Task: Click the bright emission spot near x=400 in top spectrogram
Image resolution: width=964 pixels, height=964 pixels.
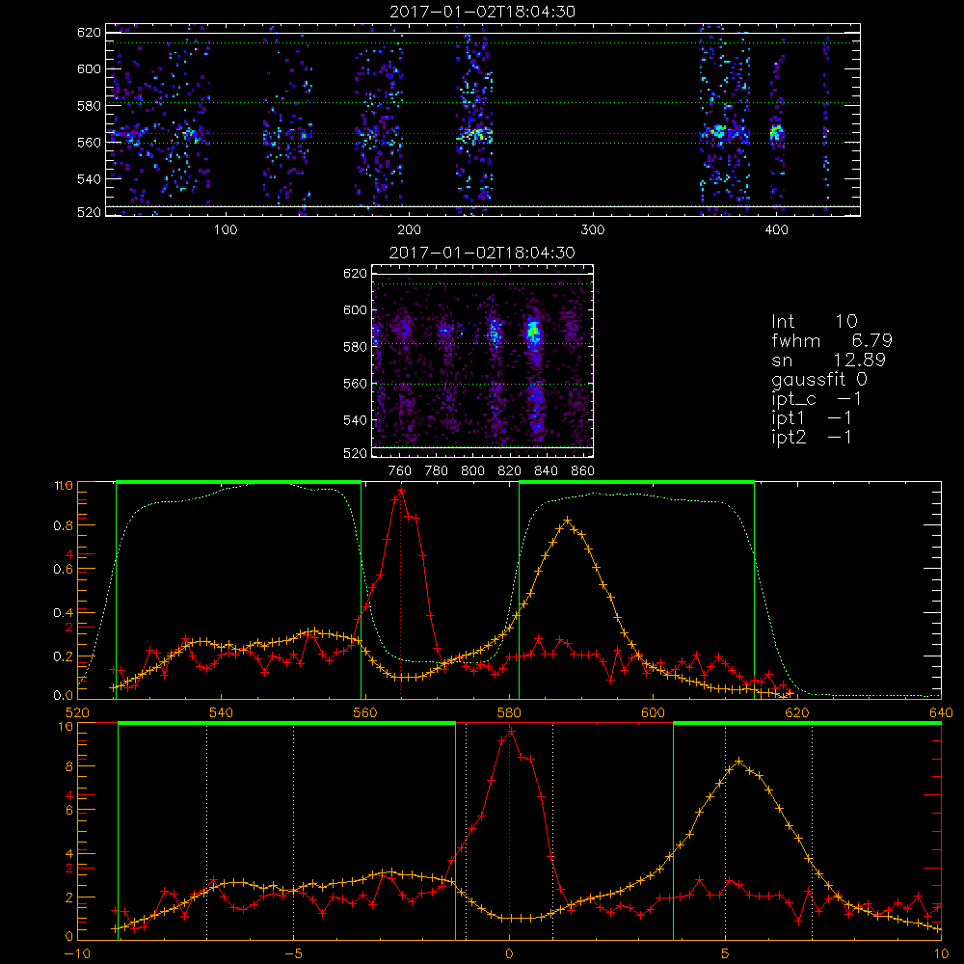Action: tap(776, 133)
